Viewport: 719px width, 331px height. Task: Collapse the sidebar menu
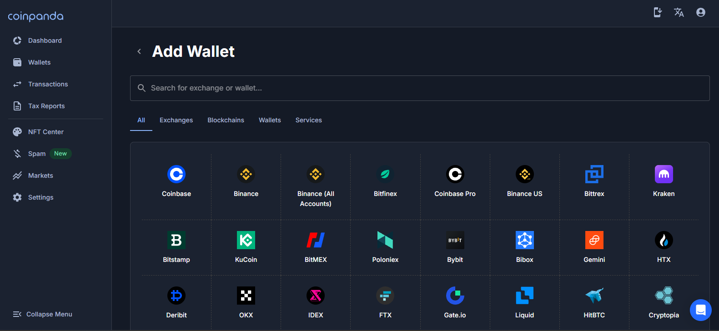43,314
